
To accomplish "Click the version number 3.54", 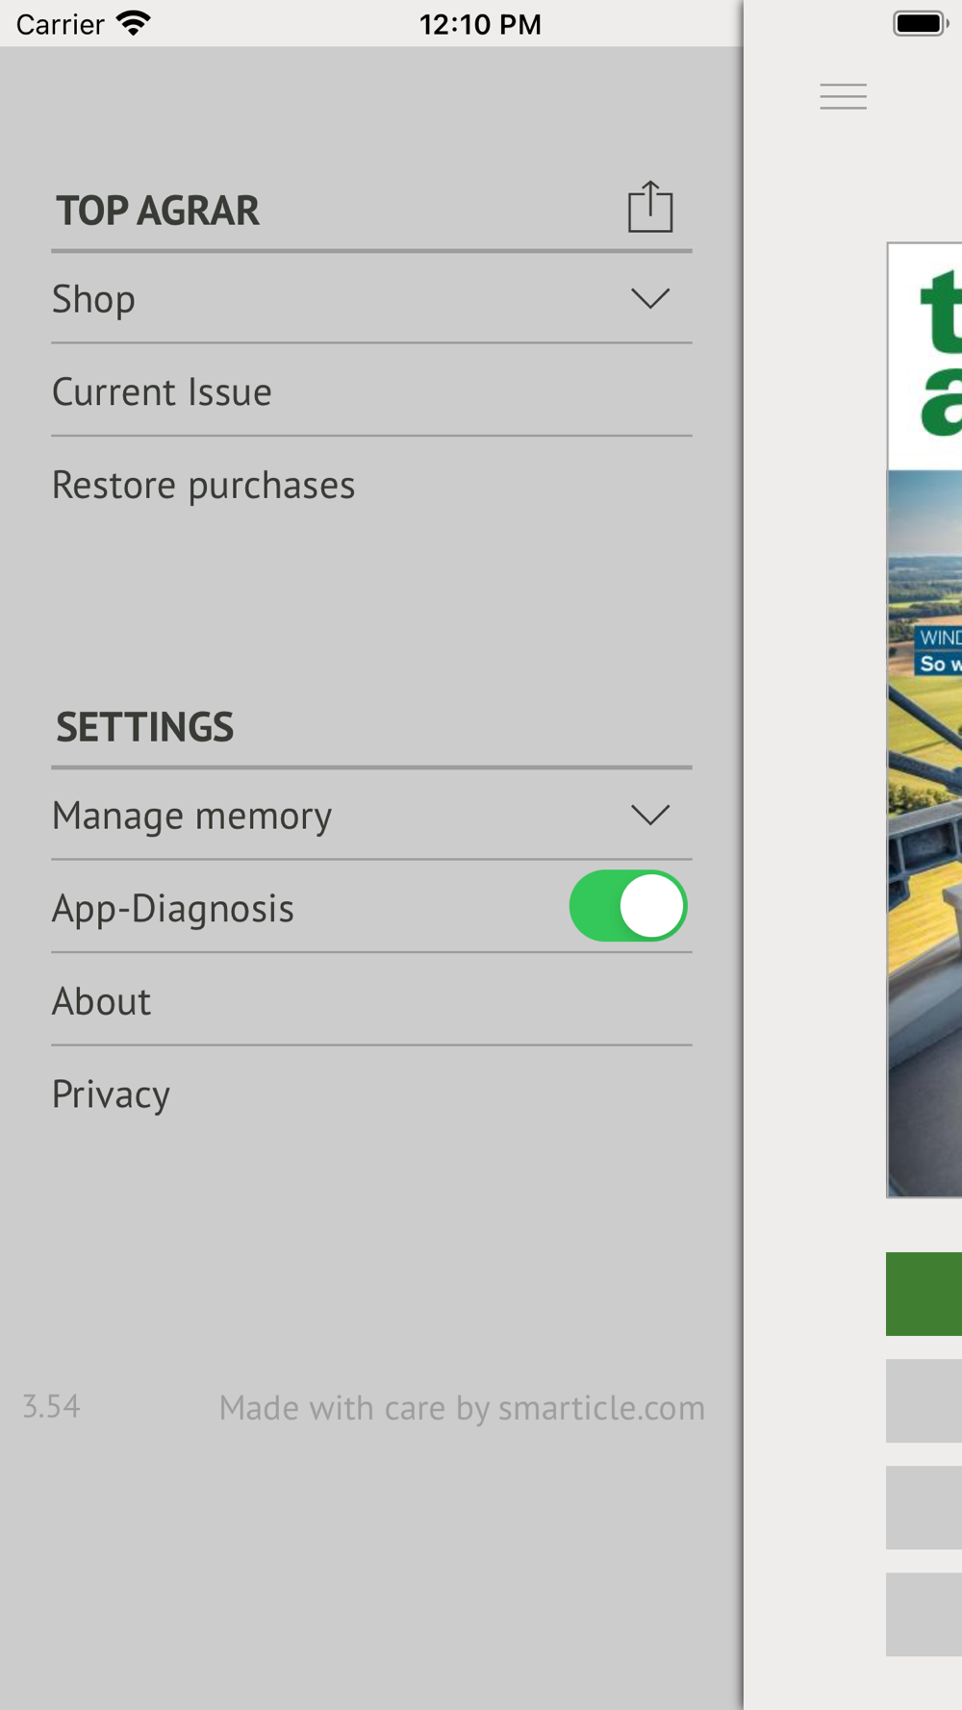I will coord(52,1406).
